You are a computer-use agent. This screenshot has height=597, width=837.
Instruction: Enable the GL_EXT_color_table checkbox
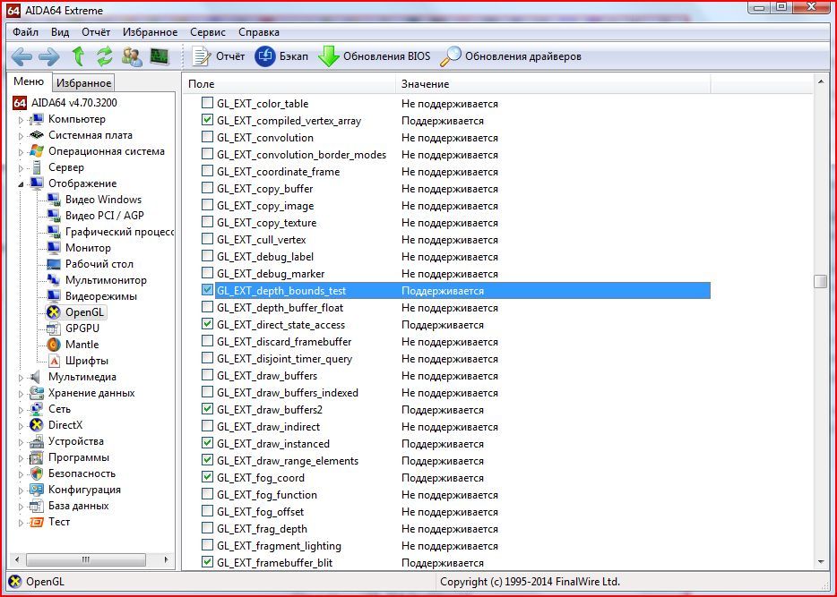coord(207,103)
